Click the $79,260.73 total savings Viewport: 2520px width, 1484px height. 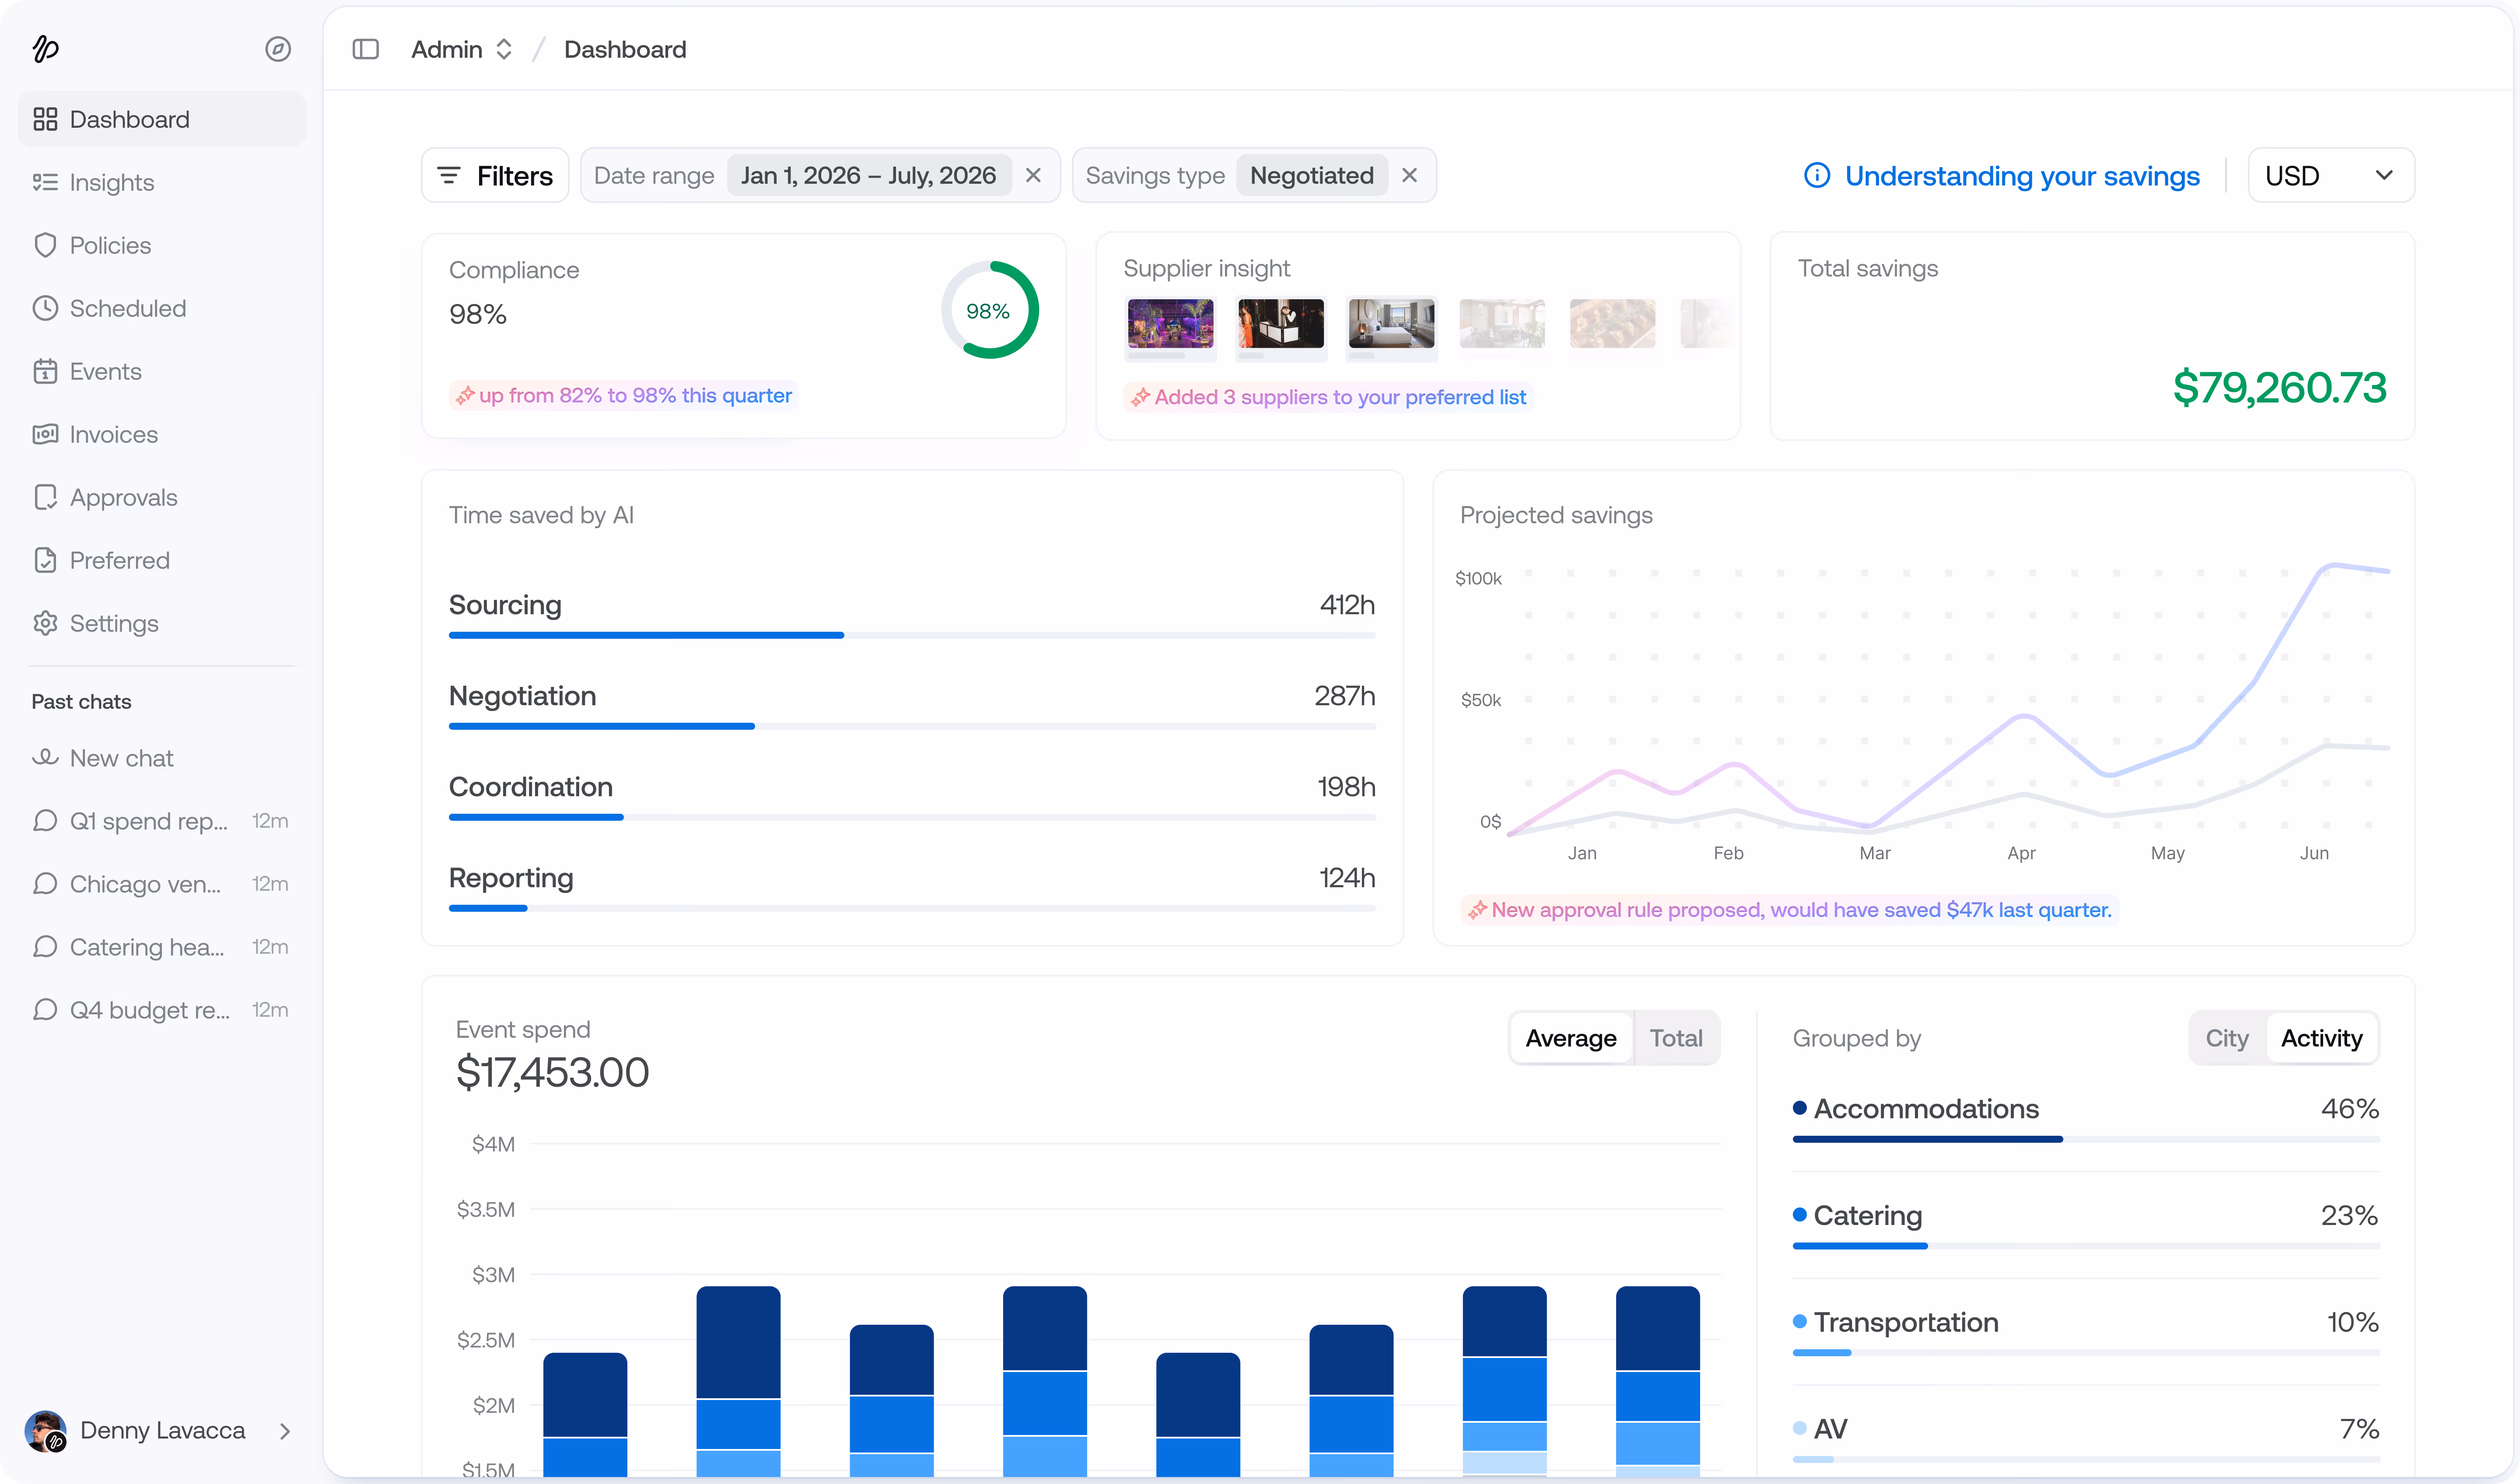coord(2279,388)
